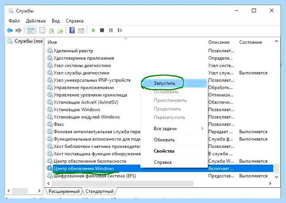The image size is (286, 203).
Task: Stop service with the square icon
Action: 102,30
